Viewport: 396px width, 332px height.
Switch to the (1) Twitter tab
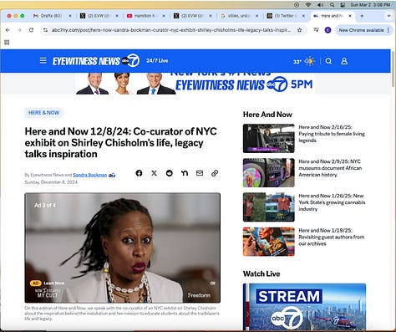pyautogui.click(x=286, y=16)
